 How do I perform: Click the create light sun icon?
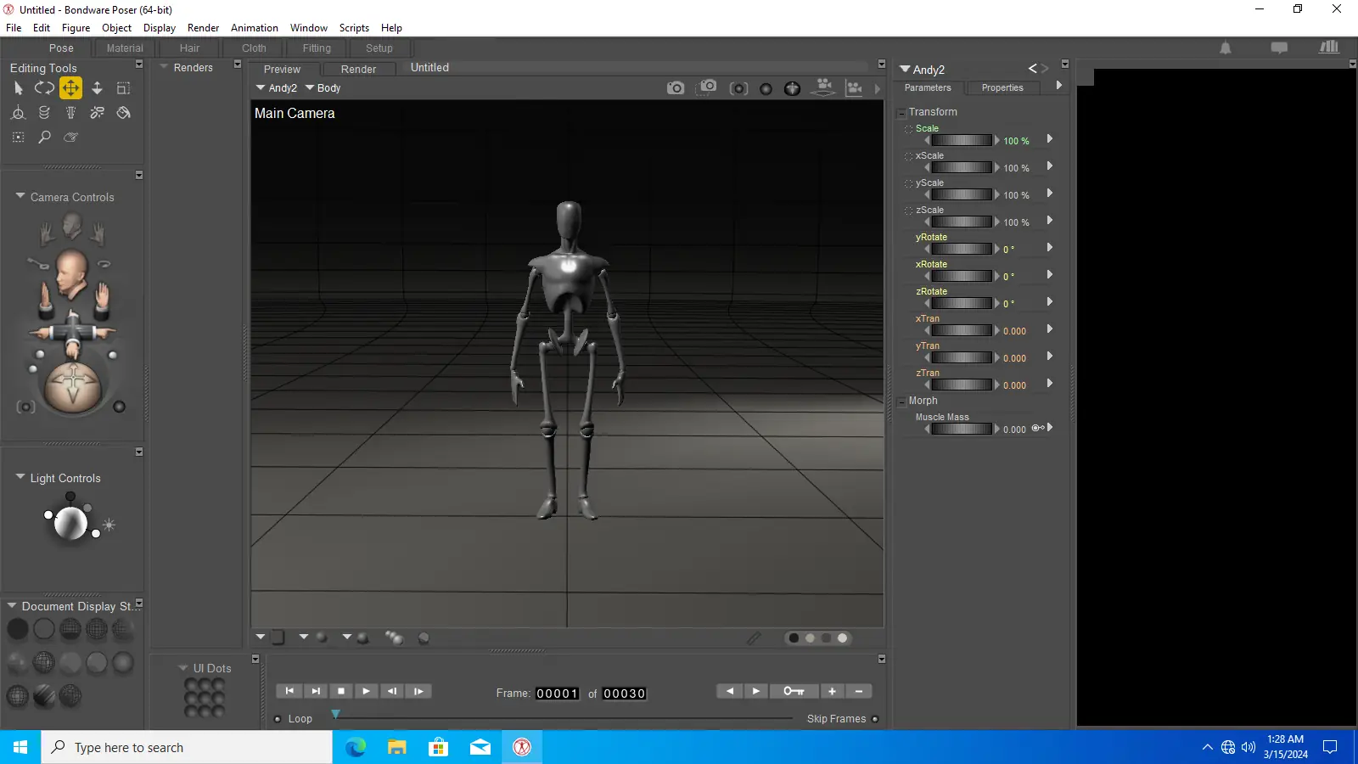(x=109, y=525)
